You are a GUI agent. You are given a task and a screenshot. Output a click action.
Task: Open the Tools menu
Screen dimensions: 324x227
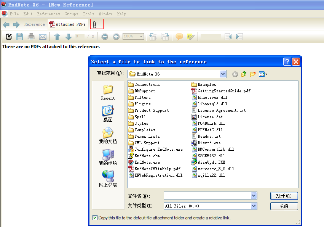88,14
